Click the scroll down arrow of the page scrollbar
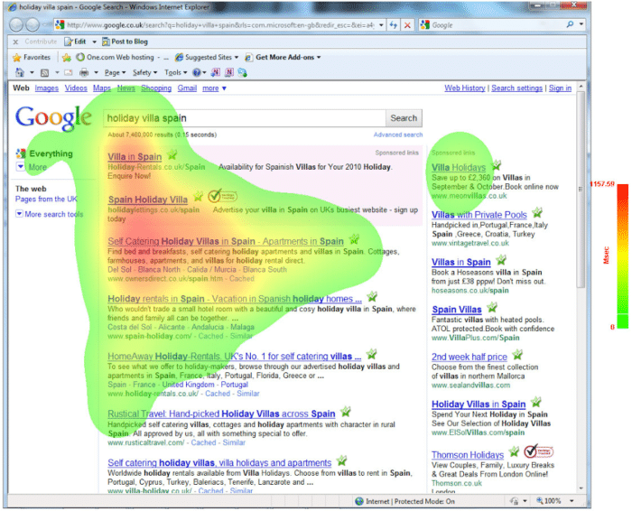 [x=581, y=488]
